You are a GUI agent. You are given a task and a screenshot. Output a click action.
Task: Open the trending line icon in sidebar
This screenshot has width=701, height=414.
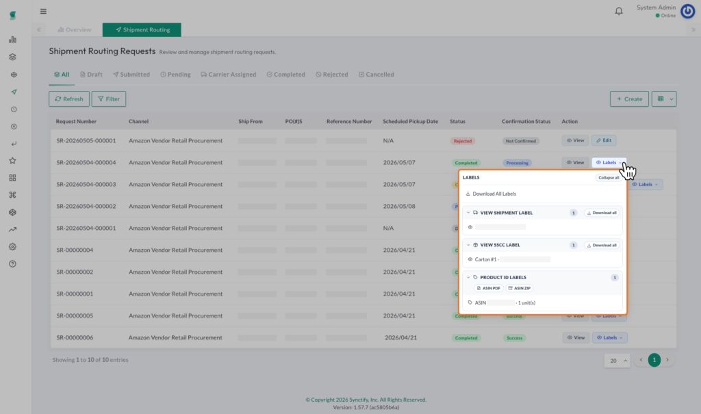pyautogui.click(x=12, y=229)
